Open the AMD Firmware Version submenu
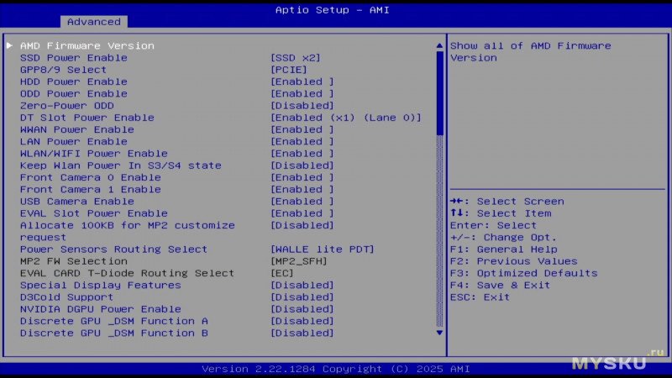Viewport: 672px width, 378px height. 87,45
